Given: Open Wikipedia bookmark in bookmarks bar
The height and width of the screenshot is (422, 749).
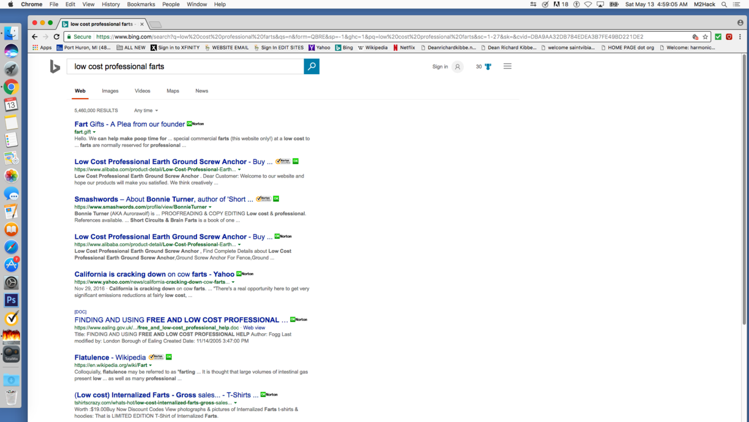Looking at the screenshot, I should (x=373, y=47).
